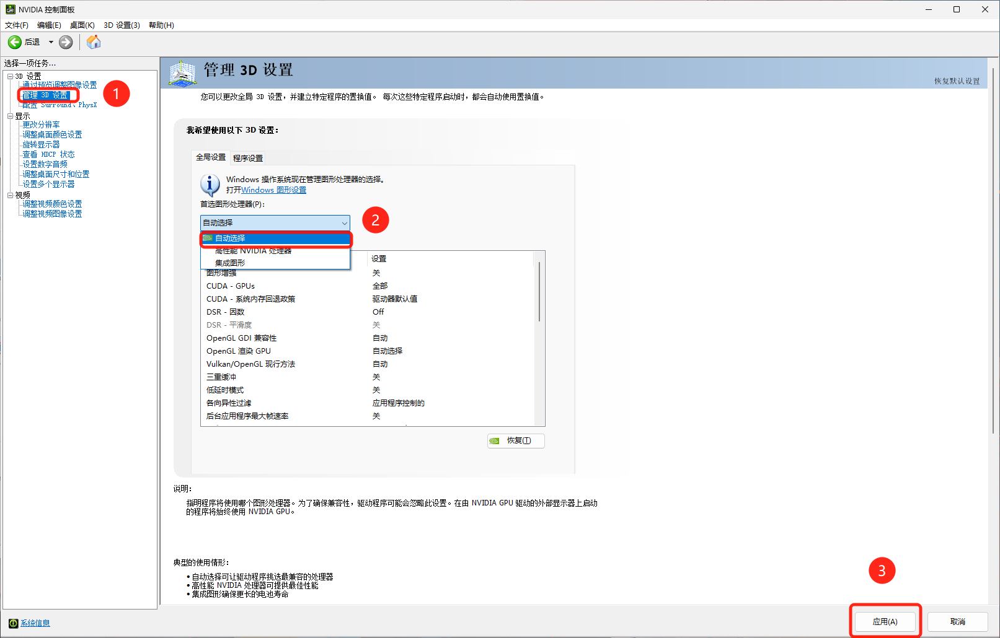The height and width of the screenshot is (638, 1000).
Task: Click the blue information icon
Action: point(210,185)
